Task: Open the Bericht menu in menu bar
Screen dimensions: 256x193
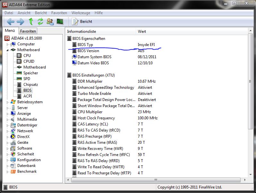Action: (41, 13)
